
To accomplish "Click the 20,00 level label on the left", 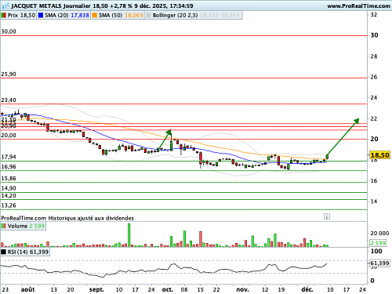I will [x=9, y=136].
